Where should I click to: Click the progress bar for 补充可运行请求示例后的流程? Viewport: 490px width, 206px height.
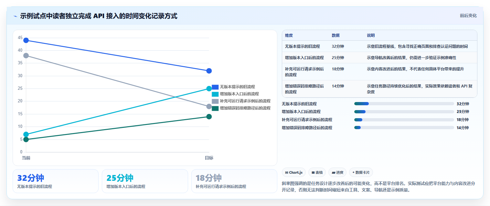pyautogui.click(x=404, y=119)
